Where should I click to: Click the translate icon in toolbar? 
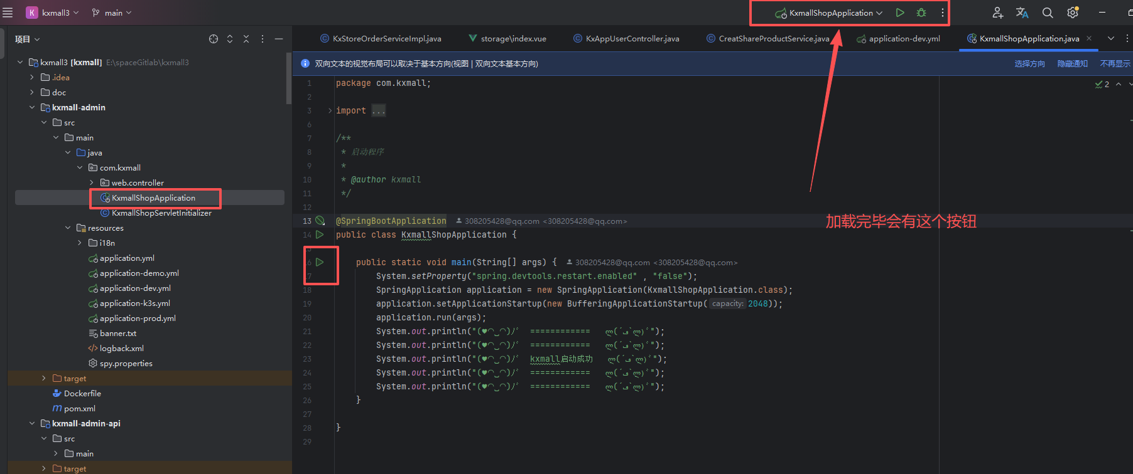click(1022, 13)
